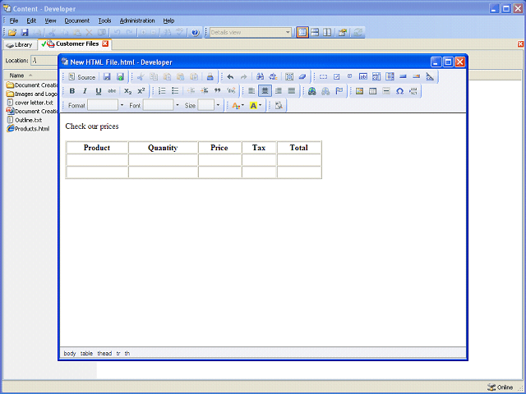Insert a horizontal line
Screen dimensions: 526x394
pyautogui.click(x=386, y=91)
